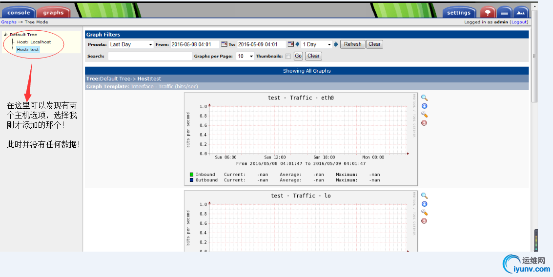Select Host: Localhost in the tree
This screenshot has width=553, height=277.
(34, 42)
